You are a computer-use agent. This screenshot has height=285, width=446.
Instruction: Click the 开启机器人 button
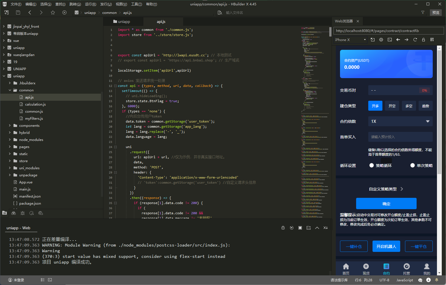tap(386, 246)
